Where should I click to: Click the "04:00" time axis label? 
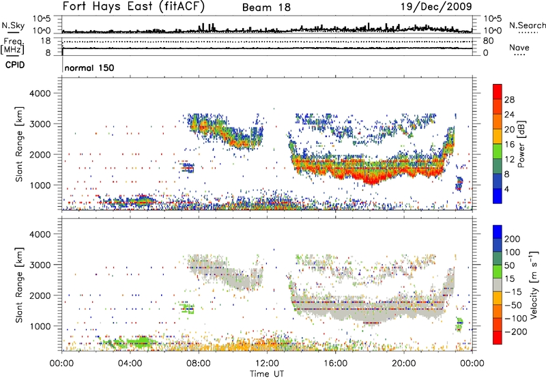(x=130, y=364)
